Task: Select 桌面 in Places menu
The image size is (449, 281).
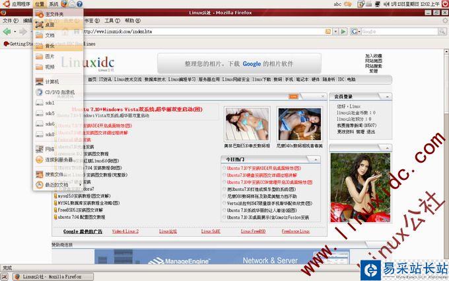Action: point(58,24)
